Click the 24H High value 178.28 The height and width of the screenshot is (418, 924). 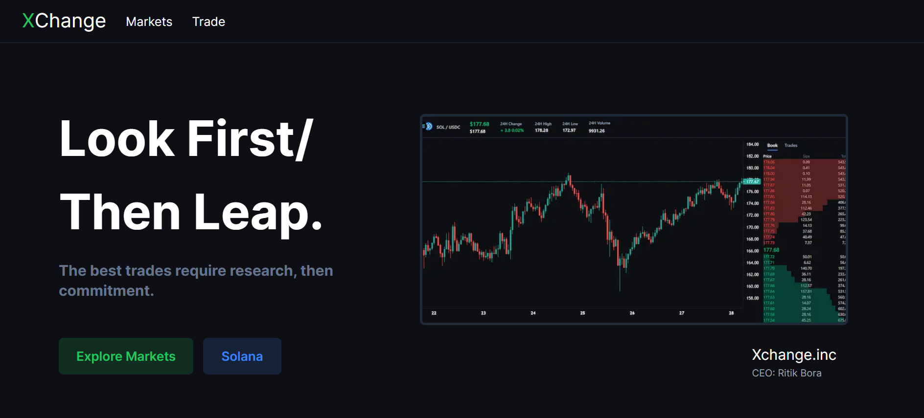coord(541,131)
